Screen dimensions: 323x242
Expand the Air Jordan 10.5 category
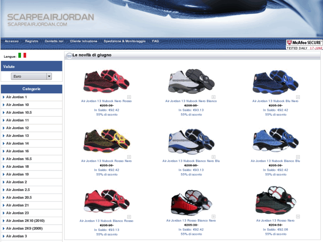point(32,112)
